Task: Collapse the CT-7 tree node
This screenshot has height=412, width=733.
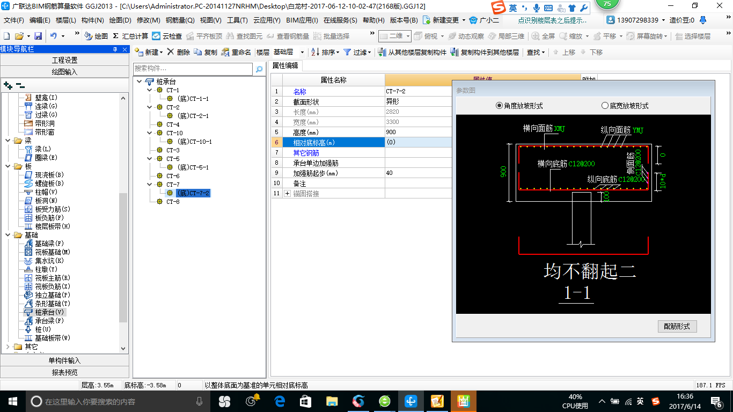Action: click(150, 185)
